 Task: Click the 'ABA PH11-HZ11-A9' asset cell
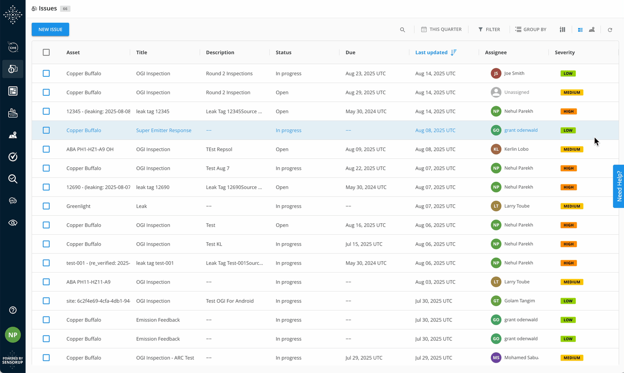pyautogui.click(x=89, y=282)
